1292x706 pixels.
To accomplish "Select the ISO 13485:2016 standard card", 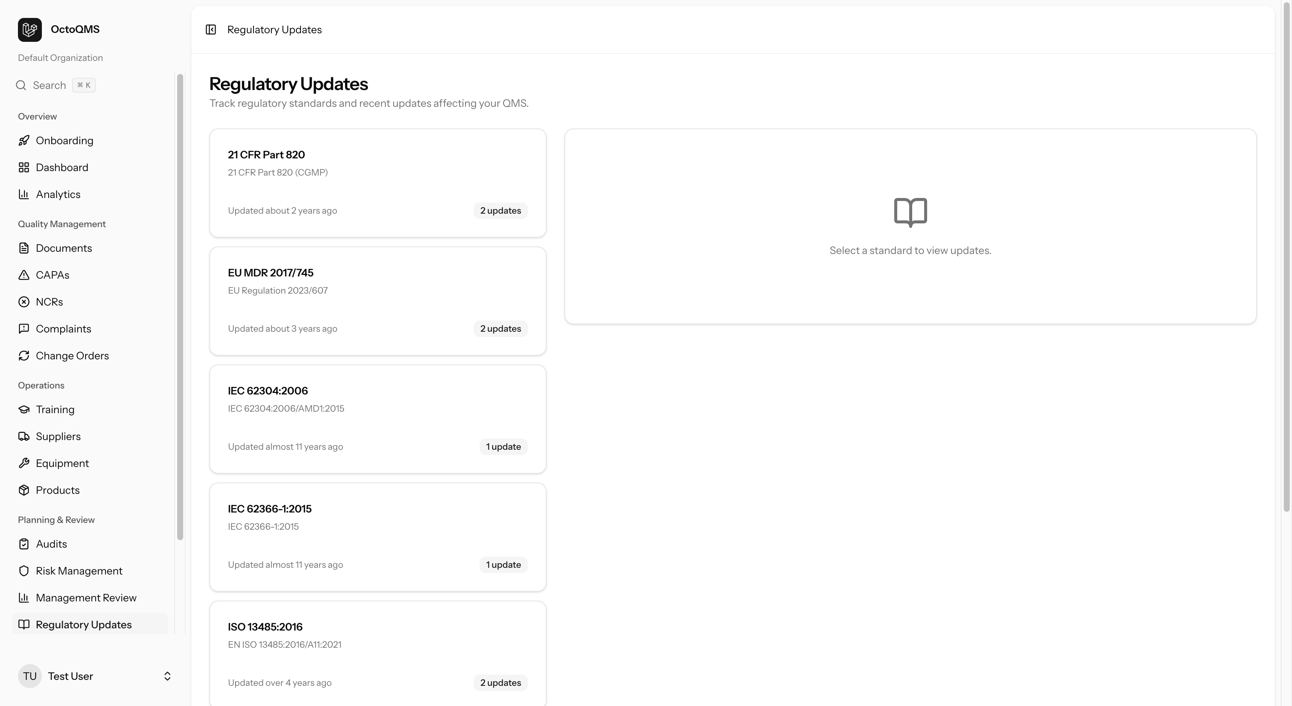I will pyautogui.click(x=378, y=654).
